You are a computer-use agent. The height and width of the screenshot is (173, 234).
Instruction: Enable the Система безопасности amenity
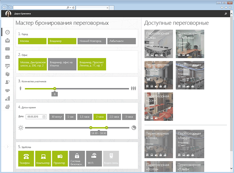[x=77, y=159]
